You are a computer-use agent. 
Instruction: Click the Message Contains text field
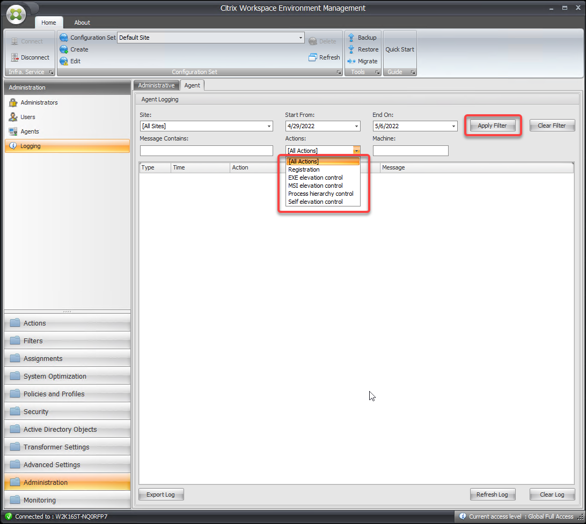pos(206,151)
